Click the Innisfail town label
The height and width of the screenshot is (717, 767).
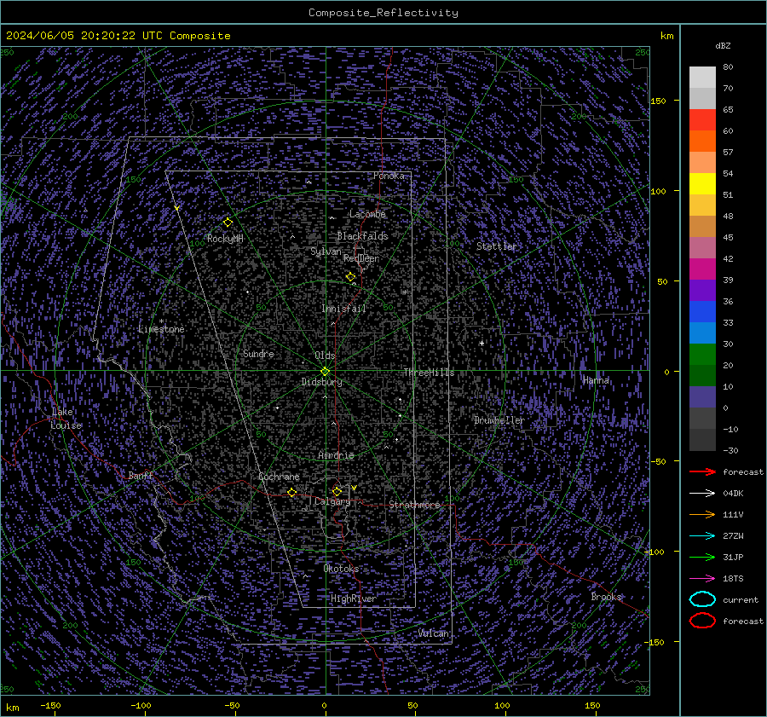click(343, 309)
